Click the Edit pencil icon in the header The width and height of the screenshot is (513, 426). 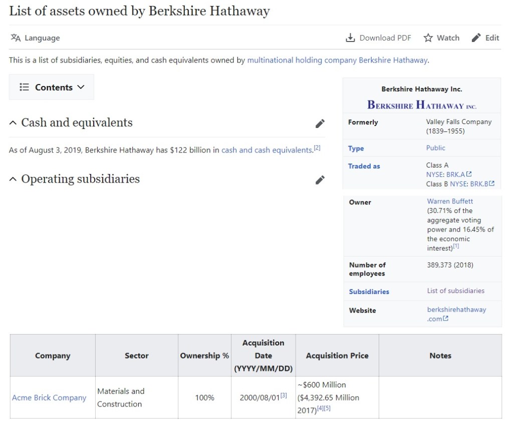tap(476, 38)
